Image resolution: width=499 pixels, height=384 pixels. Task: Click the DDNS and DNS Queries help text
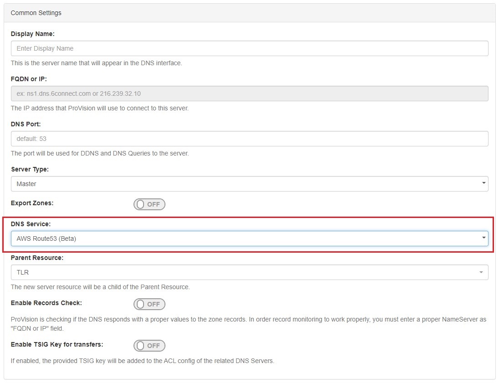[100, 153]
